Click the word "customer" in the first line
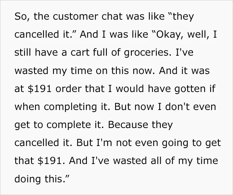Screen dimensions: 233x195 pos(76,16)
